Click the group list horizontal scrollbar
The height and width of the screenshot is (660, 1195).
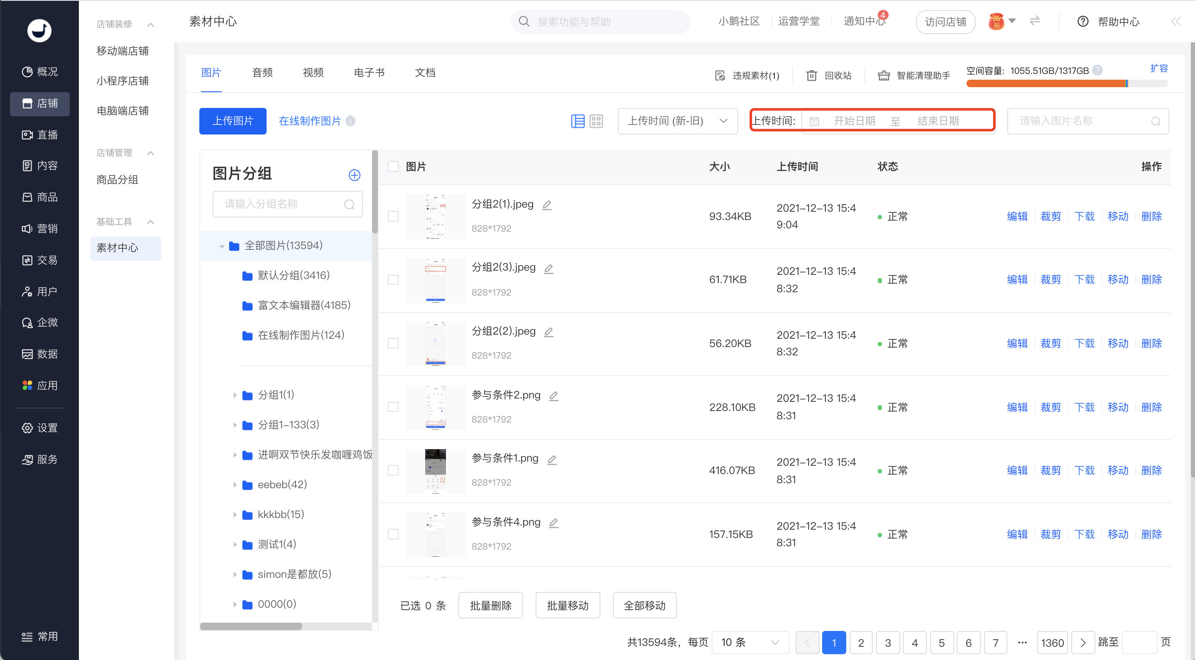[251, 626]
